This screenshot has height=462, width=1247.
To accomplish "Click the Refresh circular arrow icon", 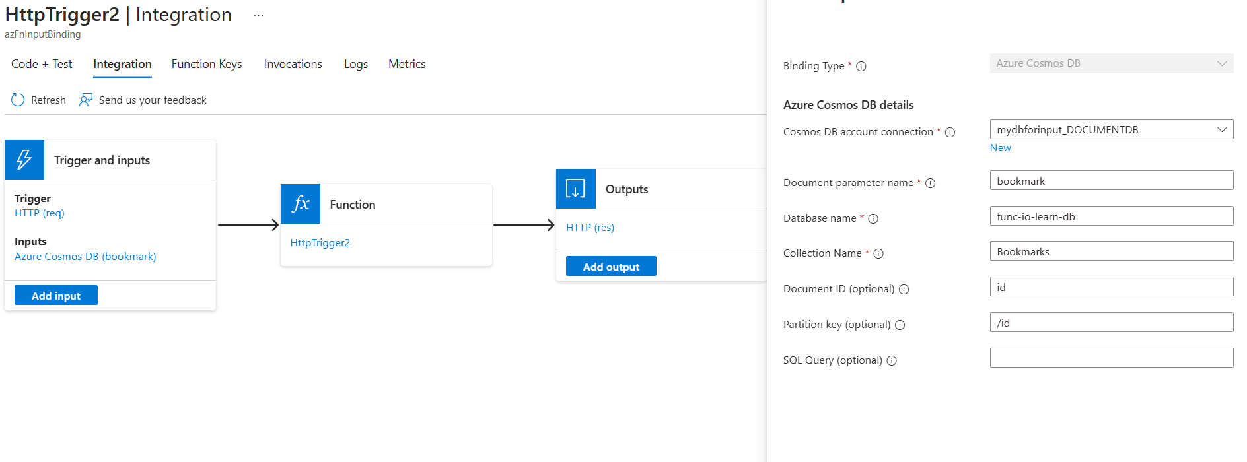I will pyautogui.click(x=18, y=100).
